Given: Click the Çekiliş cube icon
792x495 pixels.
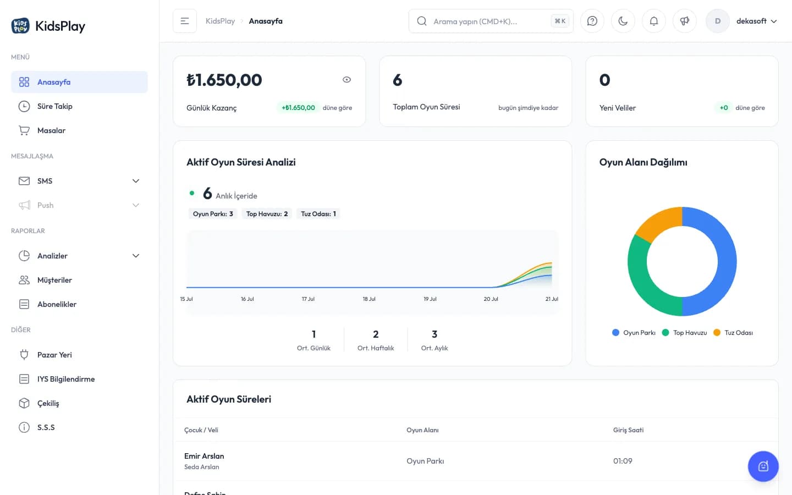Looking at the screenshot, I should 24,403.
